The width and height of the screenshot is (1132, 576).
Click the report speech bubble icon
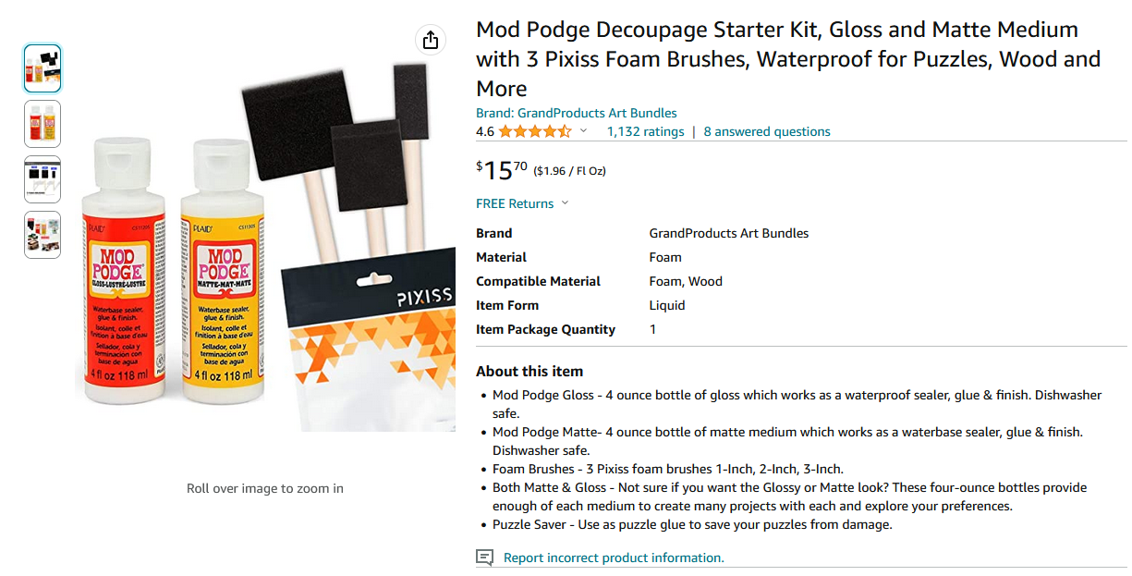click(484, 558)
